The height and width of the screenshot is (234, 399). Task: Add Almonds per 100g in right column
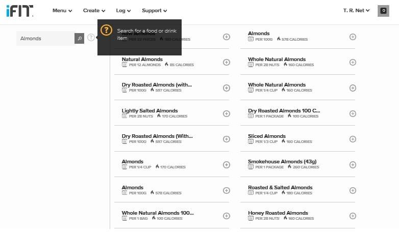click(353, 37)
